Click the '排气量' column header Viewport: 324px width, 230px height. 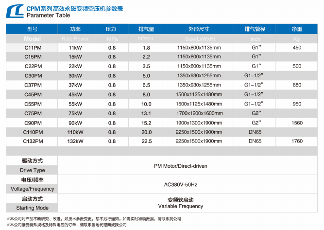coord(146,29)
